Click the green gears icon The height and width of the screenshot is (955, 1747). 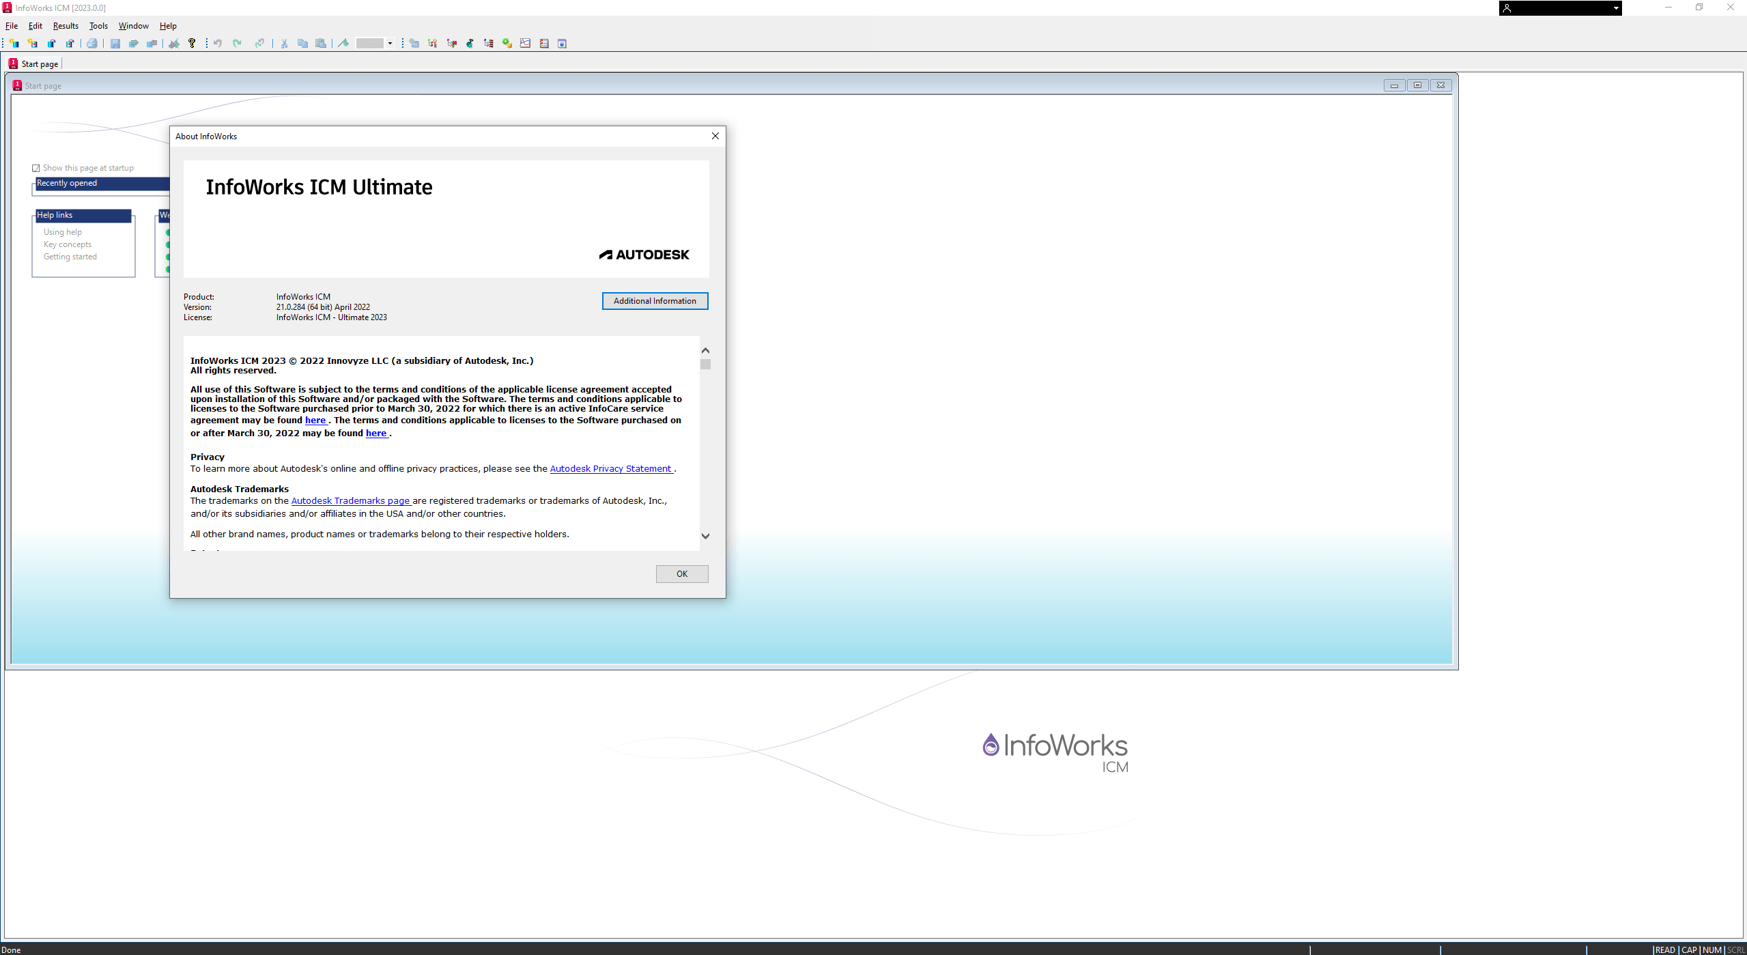507,43
